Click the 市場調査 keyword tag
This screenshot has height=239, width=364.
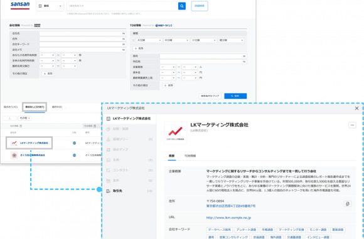point(267,230)
